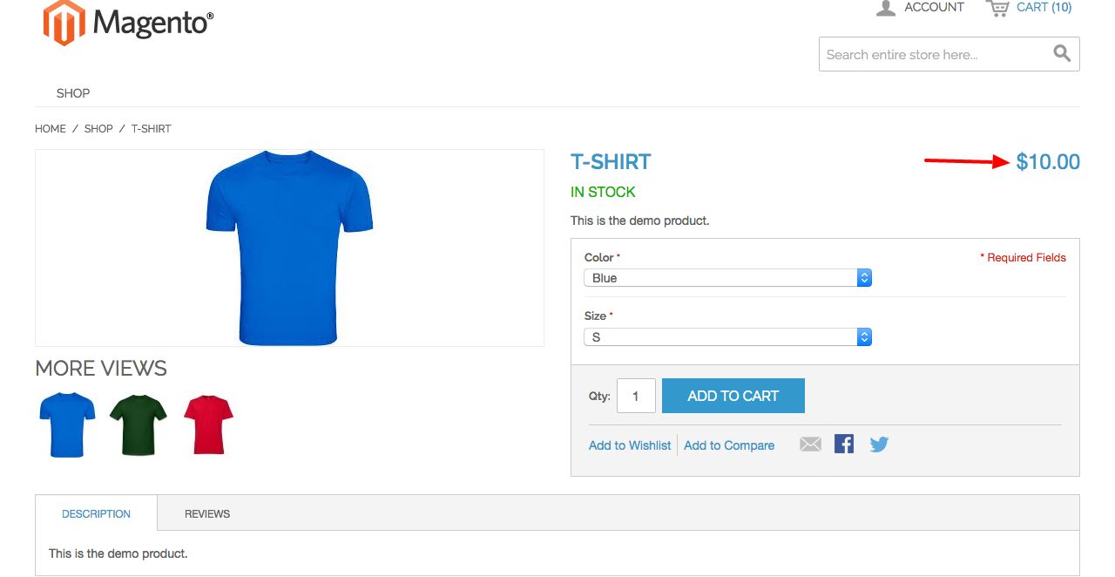The image size is (1115, 577).
Task: Open the Color dropdown showing Blue
Action: (x=727, y=278)
